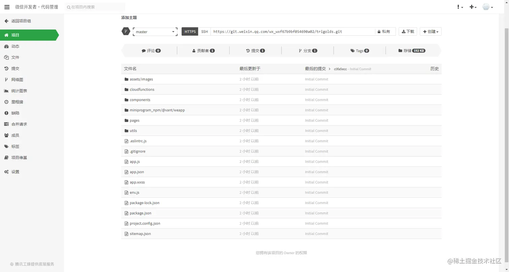
Task: Open the master branch dropdown
Action: pyautogui.click(x=155, y=32)
